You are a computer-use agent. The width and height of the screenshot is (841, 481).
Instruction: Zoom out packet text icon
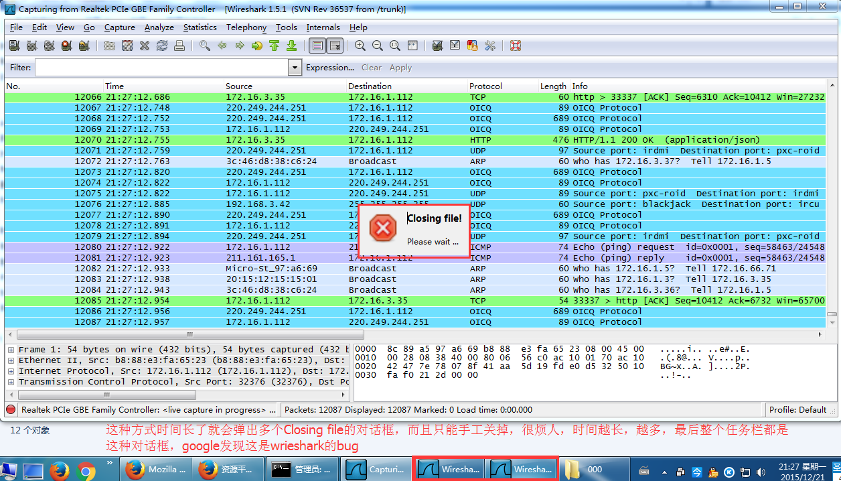tap(378, 46)
